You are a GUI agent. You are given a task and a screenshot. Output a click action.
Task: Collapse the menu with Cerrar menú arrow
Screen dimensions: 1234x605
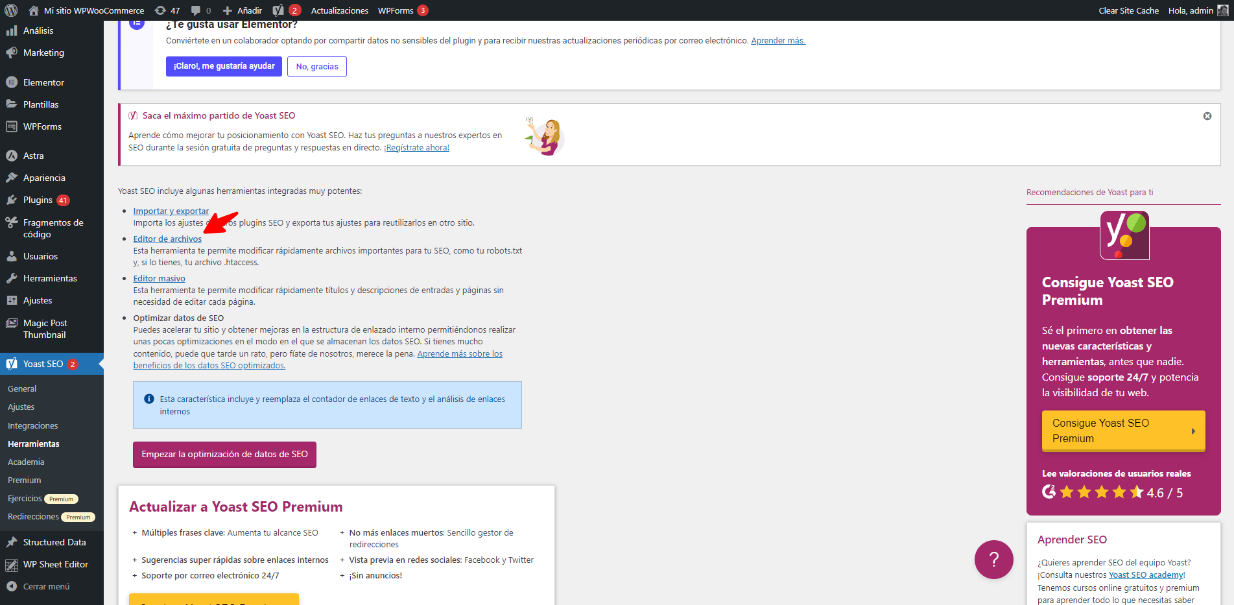click(x=12, y=586)
